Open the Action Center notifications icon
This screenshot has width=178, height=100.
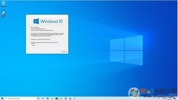(175, 98)
